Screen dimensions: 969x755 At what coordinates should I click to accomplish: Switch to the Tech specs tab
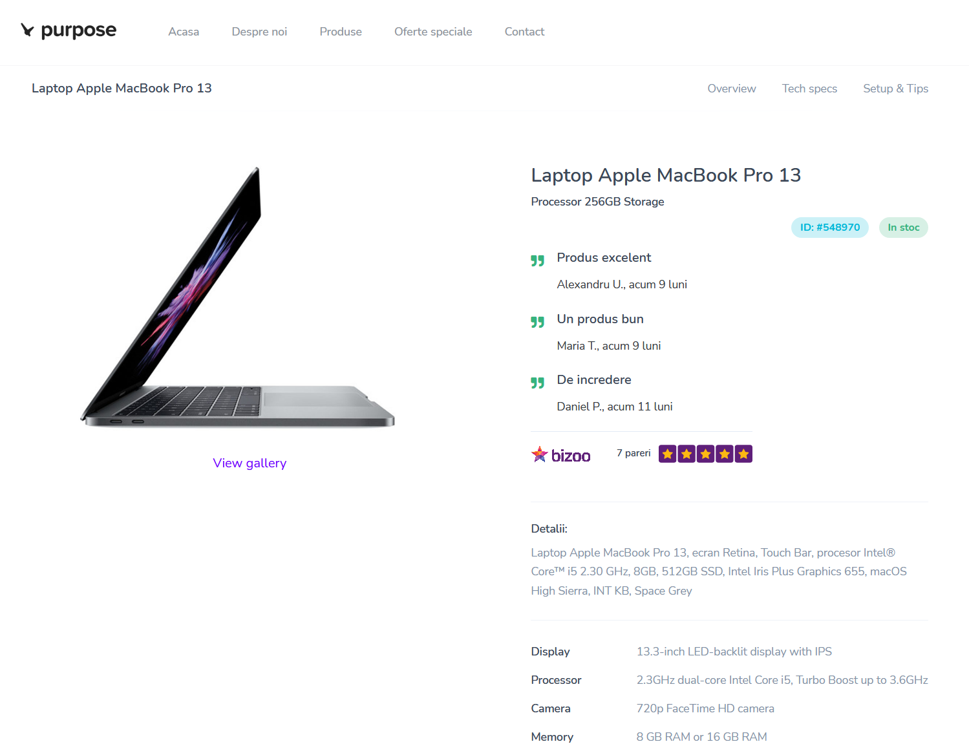[809, 89]
